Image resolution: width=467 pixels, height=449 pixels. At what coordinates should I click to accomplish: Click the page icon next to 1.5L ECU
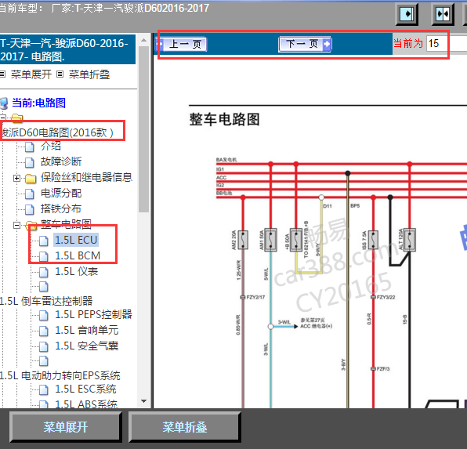pyautogui.click(x=44, y=241)
